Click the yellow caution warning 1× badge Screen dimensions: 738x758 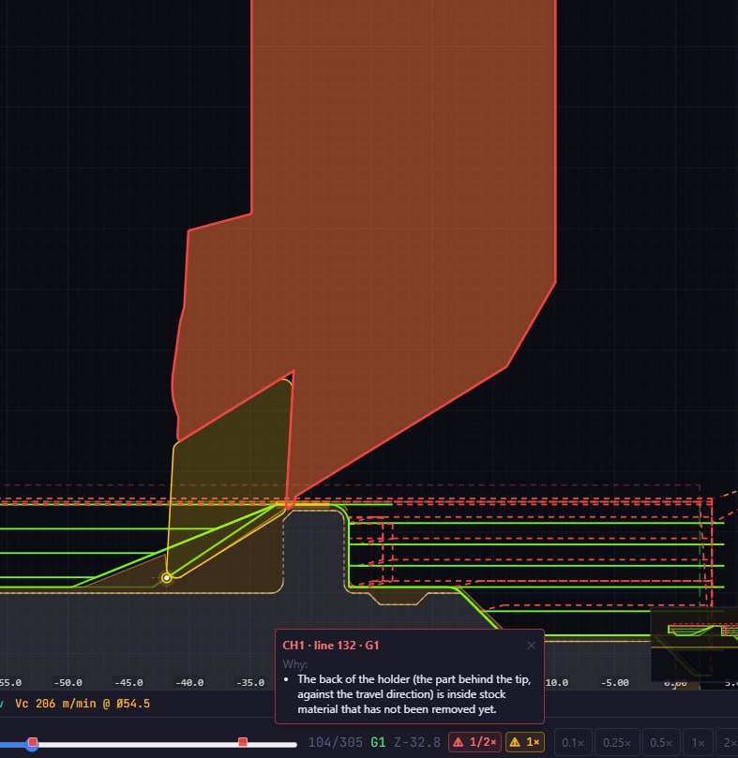pos(524,742)
